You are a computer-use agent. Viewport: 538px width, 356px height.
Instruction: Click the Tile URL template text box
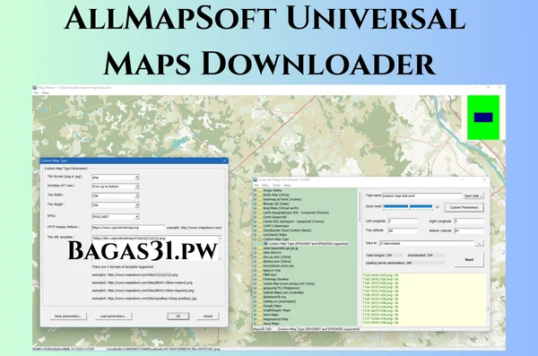(x=156, y=247)
